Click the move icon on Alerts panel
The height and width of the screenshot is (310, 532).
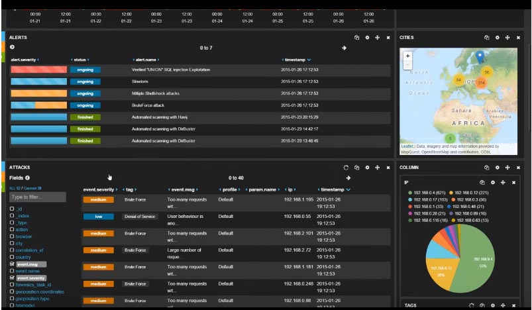(x=378, y=38)
